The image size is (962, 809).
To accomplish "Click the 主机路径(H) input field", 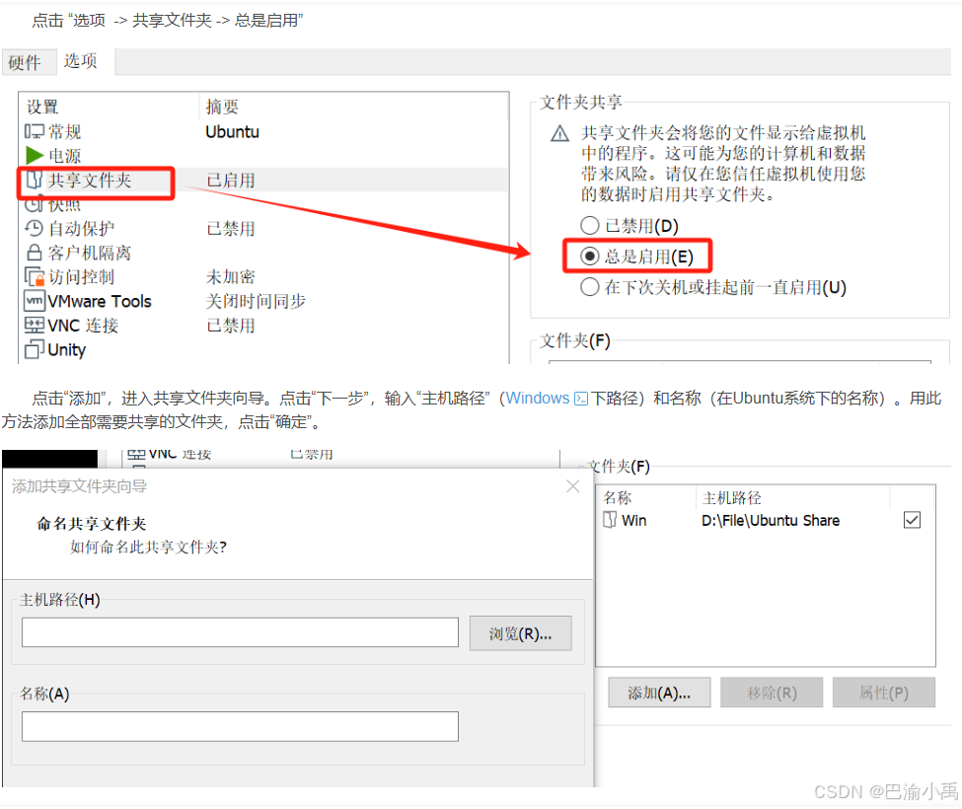I will tap(240, 632).
